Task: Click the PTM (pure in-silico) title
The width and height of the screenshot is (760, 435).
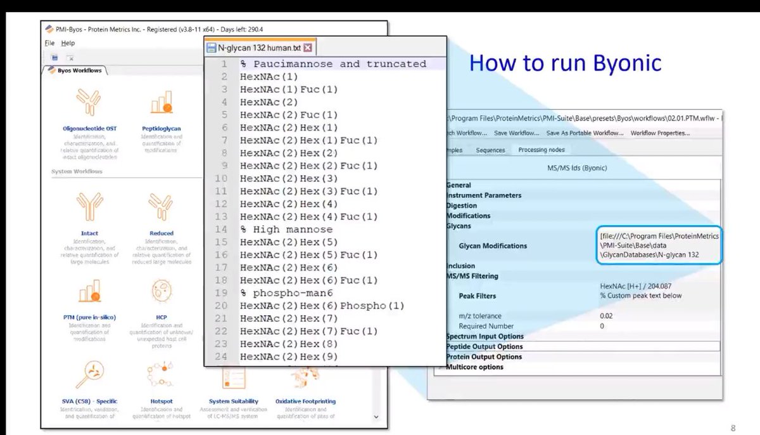Action: pos(89,317)
